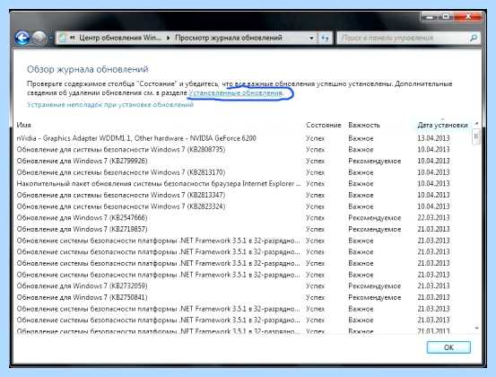Viewport: 496px width, 377px height.
Task: Sort by the 'Важность' column header
Action: [364, 125]
